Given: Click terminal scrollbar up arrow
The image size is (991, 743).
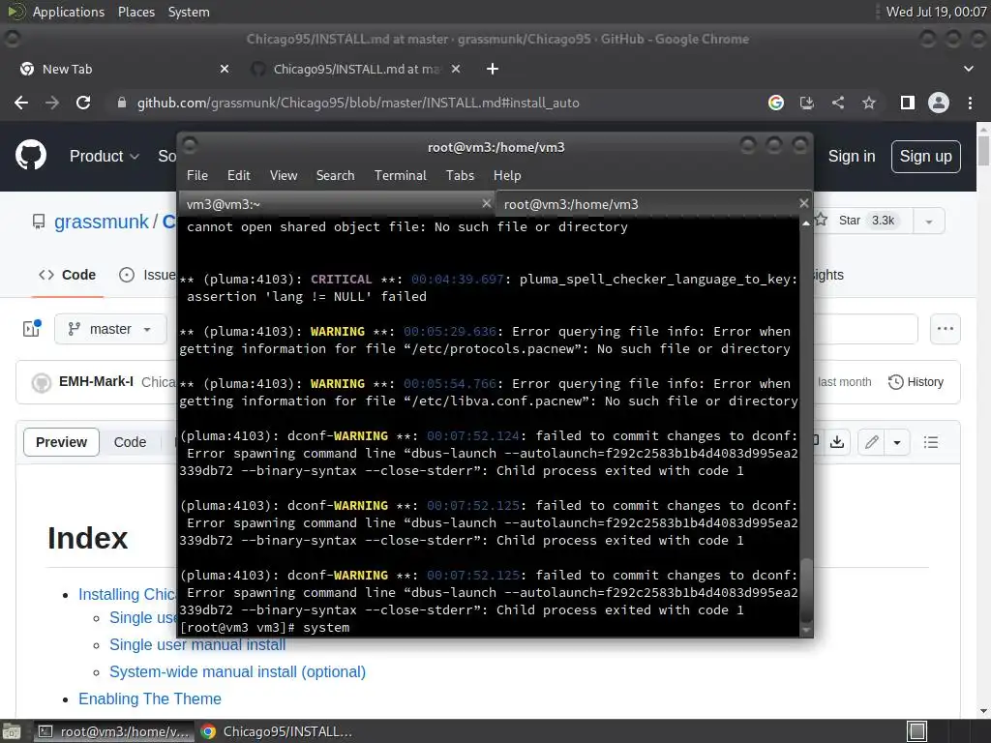Looking at the screenshot, I should [806, 223].
